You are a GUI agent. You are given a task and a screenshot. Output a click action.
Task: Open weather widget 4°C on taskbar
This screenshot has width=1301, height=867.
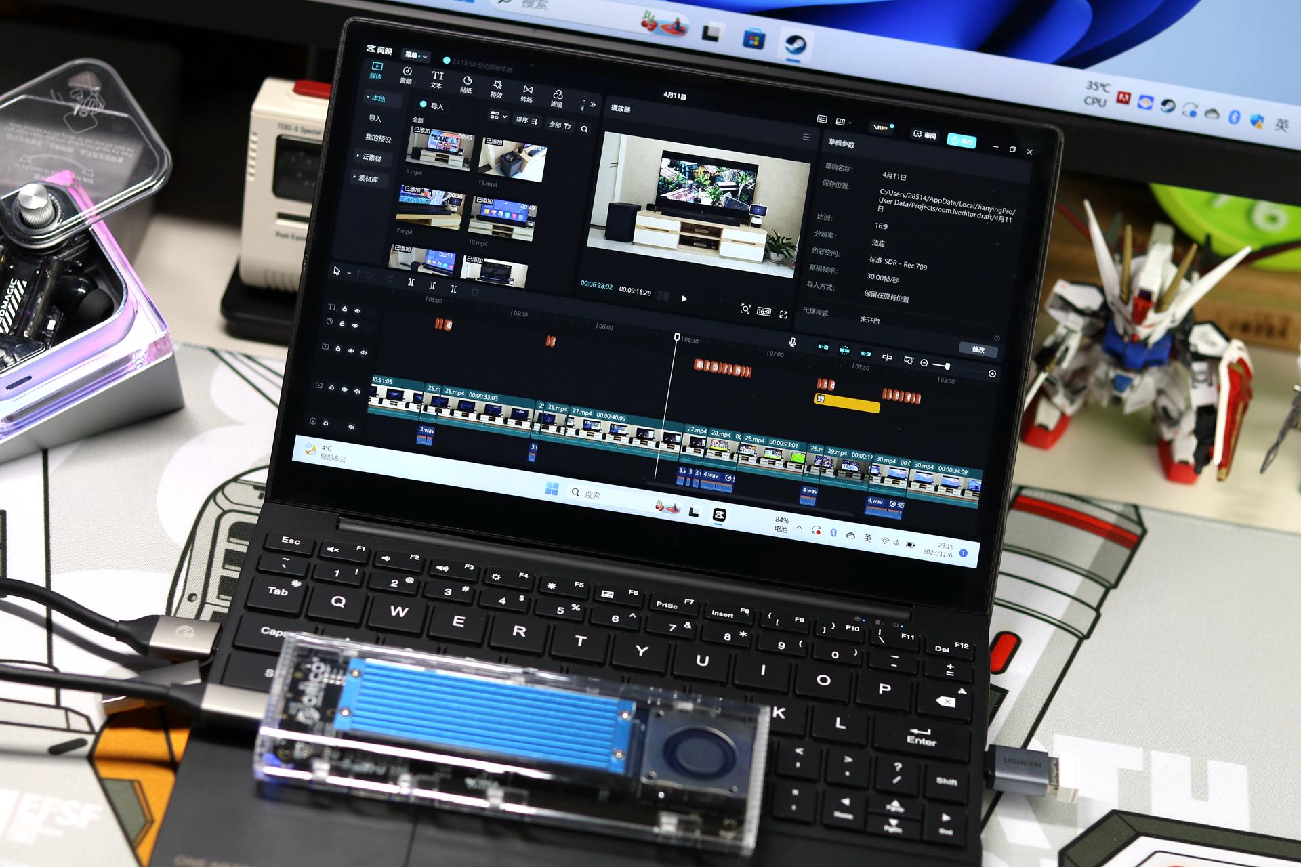pyautogui.click(x=325, y=453)
